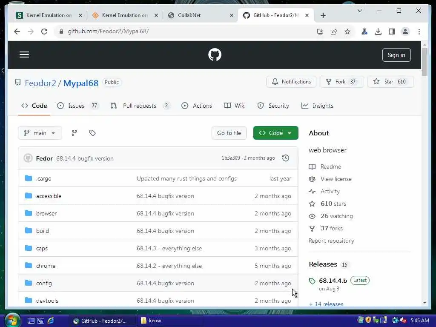The width and height of the screenshot is (436, 327).
Task: Click the GitHub Octocat logo
Action: [x=215, y=54]
